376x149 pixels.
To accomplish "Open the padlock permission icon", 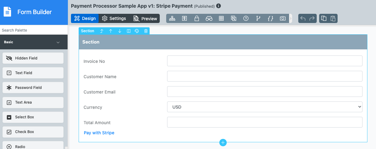I will click(197, 18).
